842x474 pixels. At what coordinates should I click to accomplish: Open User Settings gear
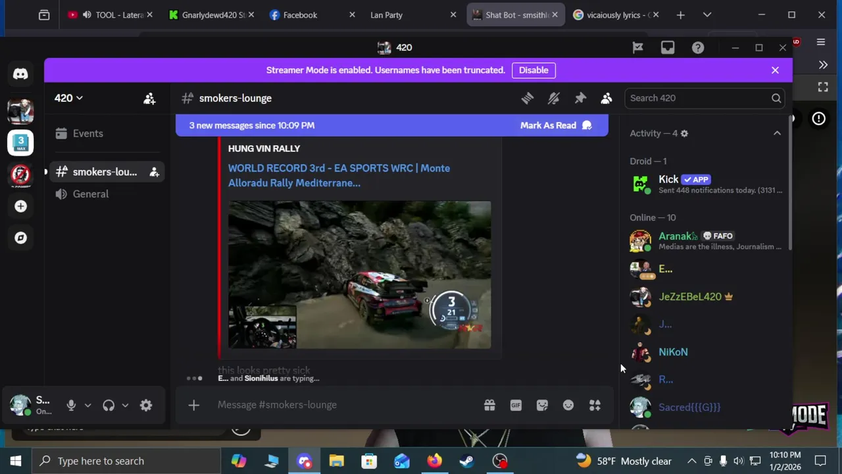[146, 406]
